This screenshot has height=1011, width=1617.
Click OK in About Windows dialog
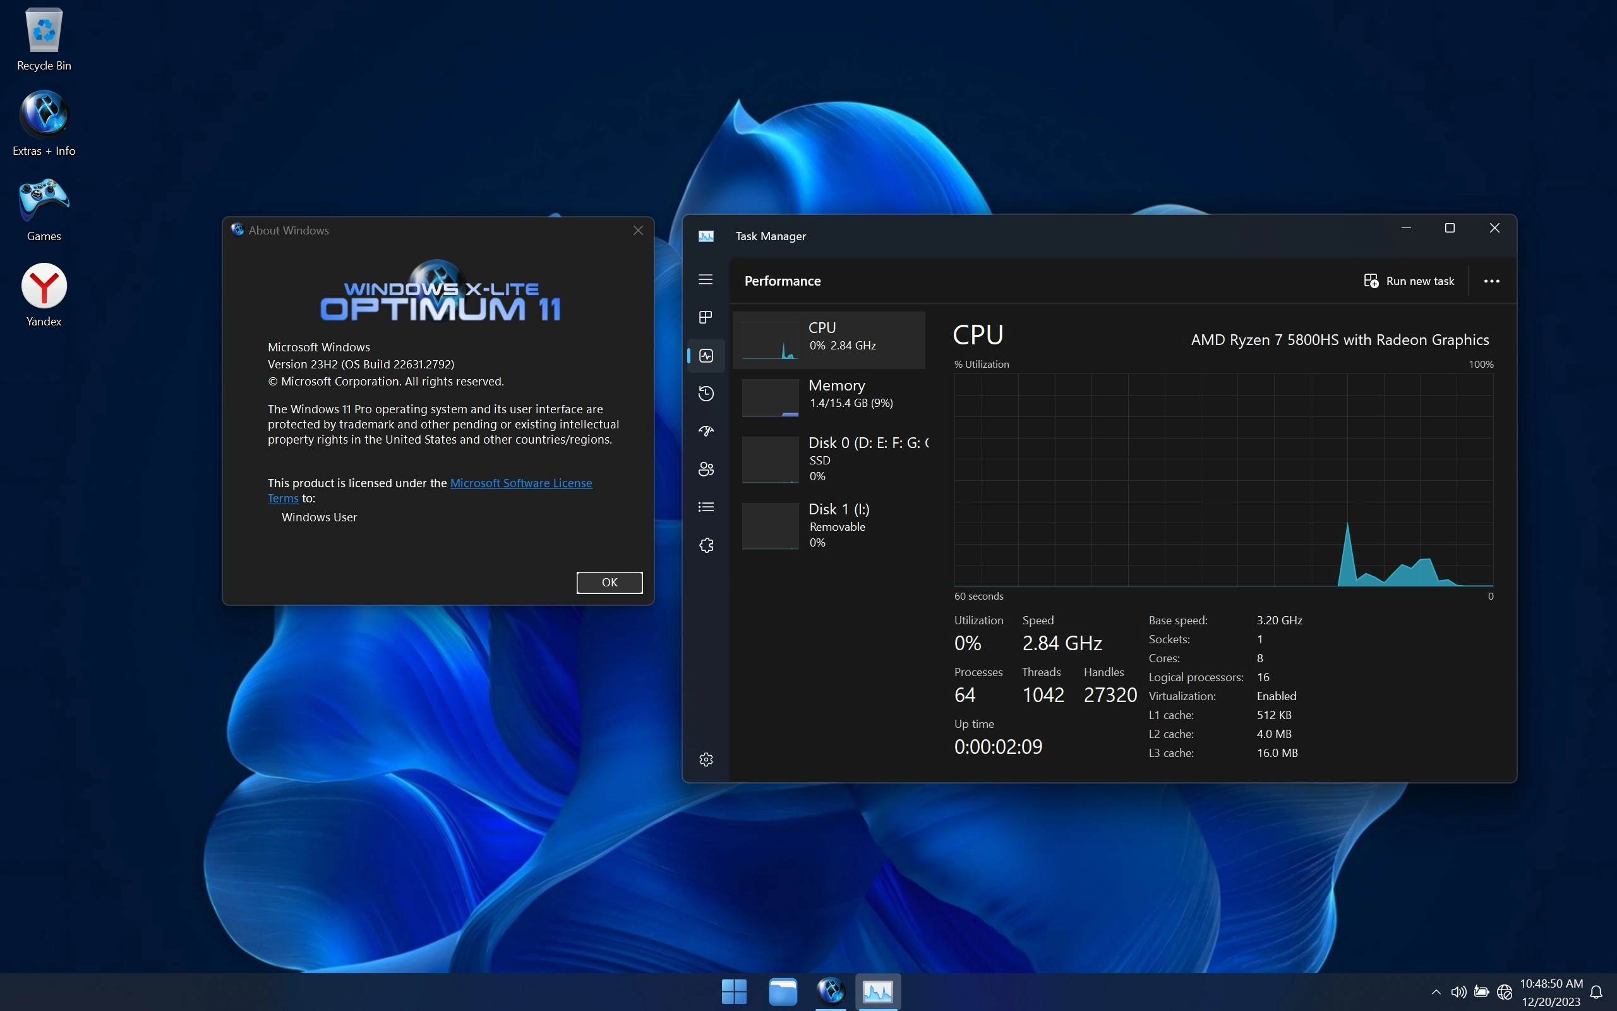(609, 583)
